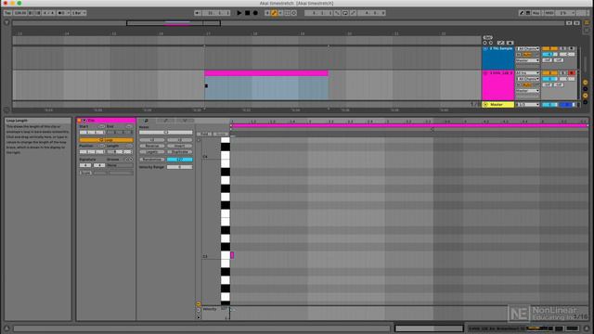Screen dimensions: 594x334
Task: Open pink track All Ins input dropdown
Action: coord(528,72)
